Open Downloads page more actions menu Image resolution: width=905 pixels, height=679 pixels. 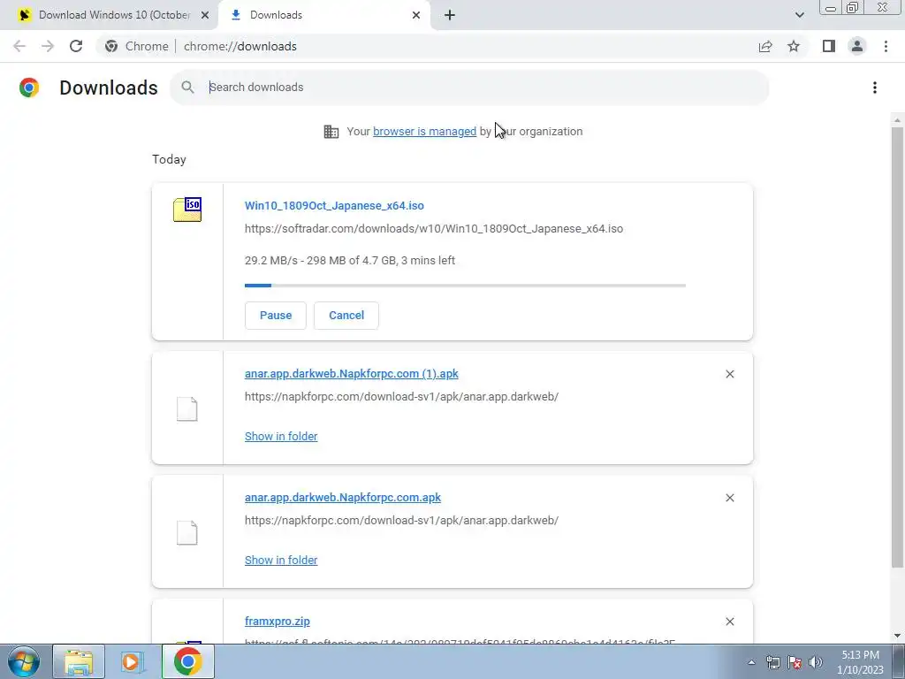click(875, 88)
